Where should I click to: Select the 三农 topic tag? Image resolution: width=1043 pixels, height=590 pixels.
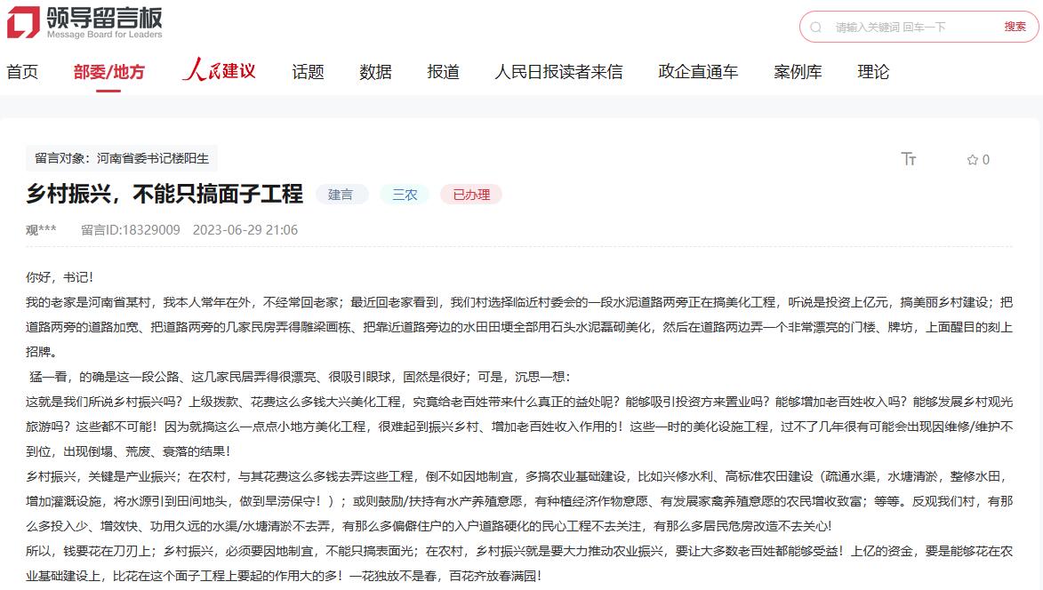click(405, 194)
